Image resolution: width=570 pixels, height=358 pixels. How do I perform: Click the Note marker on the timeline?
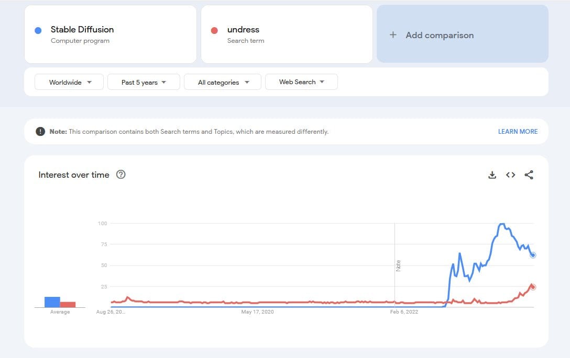pos(398,265)
